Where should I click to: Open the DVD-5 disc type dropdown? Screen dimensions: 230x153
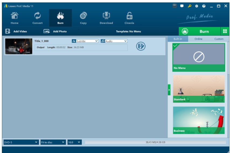click(x=21, y=142)
